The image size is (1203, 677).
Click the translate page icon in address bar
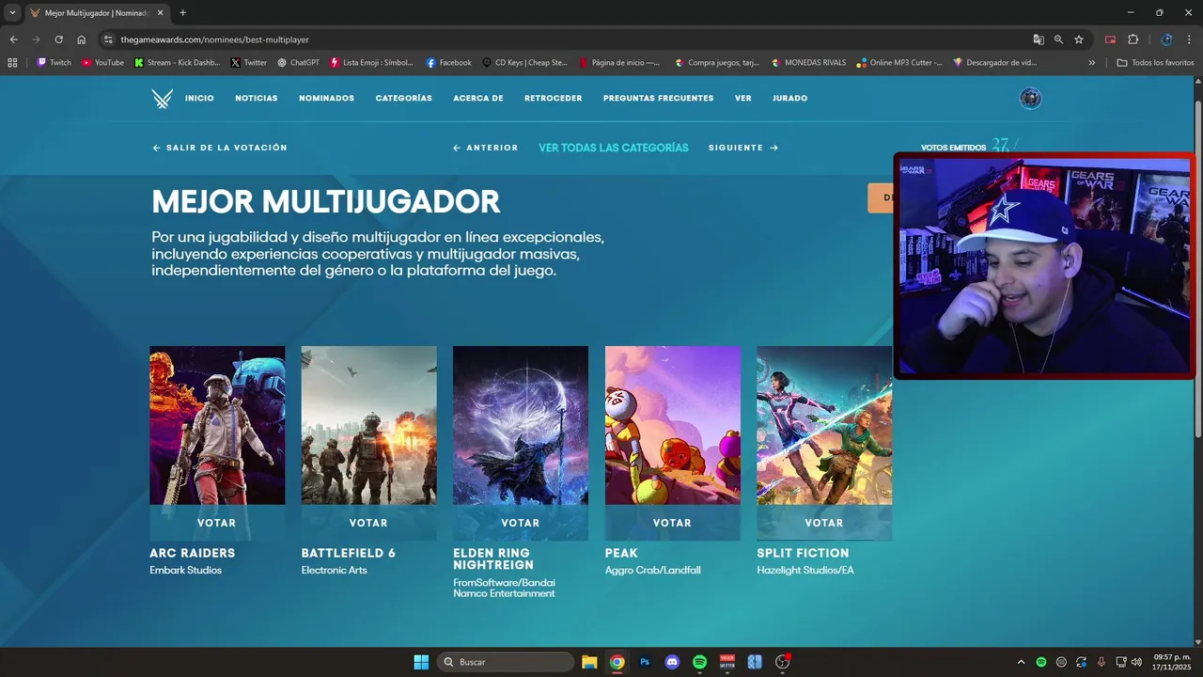(x=1039, y=39)
